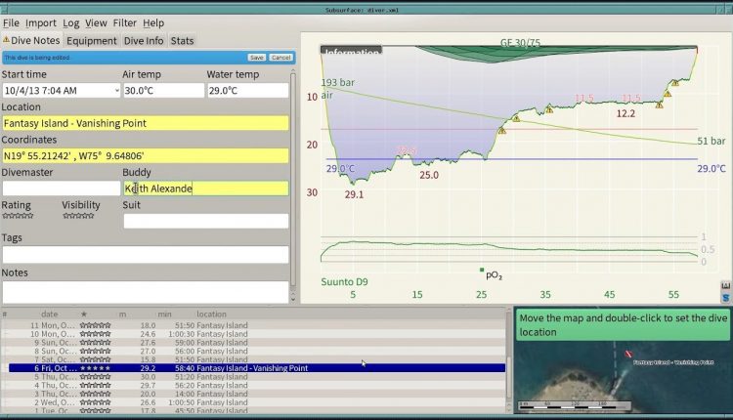The image size is (733, 420).
Task: Sort dive list by date column
Action: [50, 315]
